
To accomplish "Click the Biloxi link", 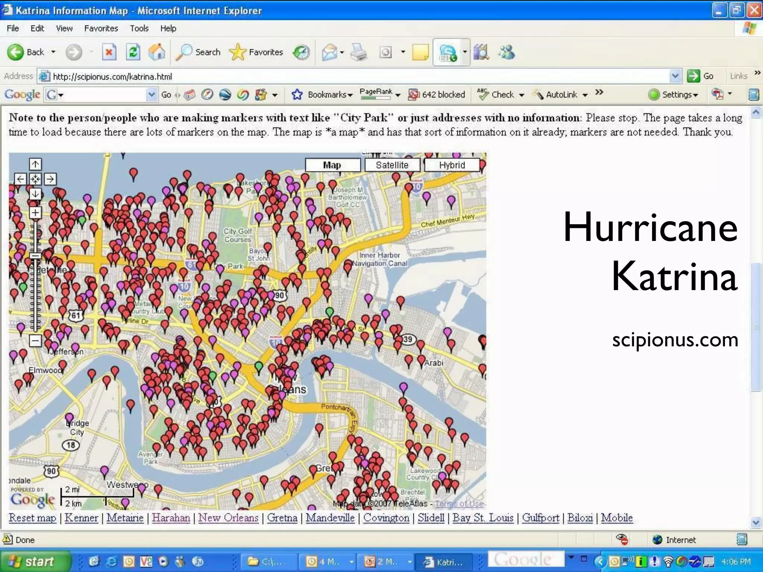I will tap(580, 518).
